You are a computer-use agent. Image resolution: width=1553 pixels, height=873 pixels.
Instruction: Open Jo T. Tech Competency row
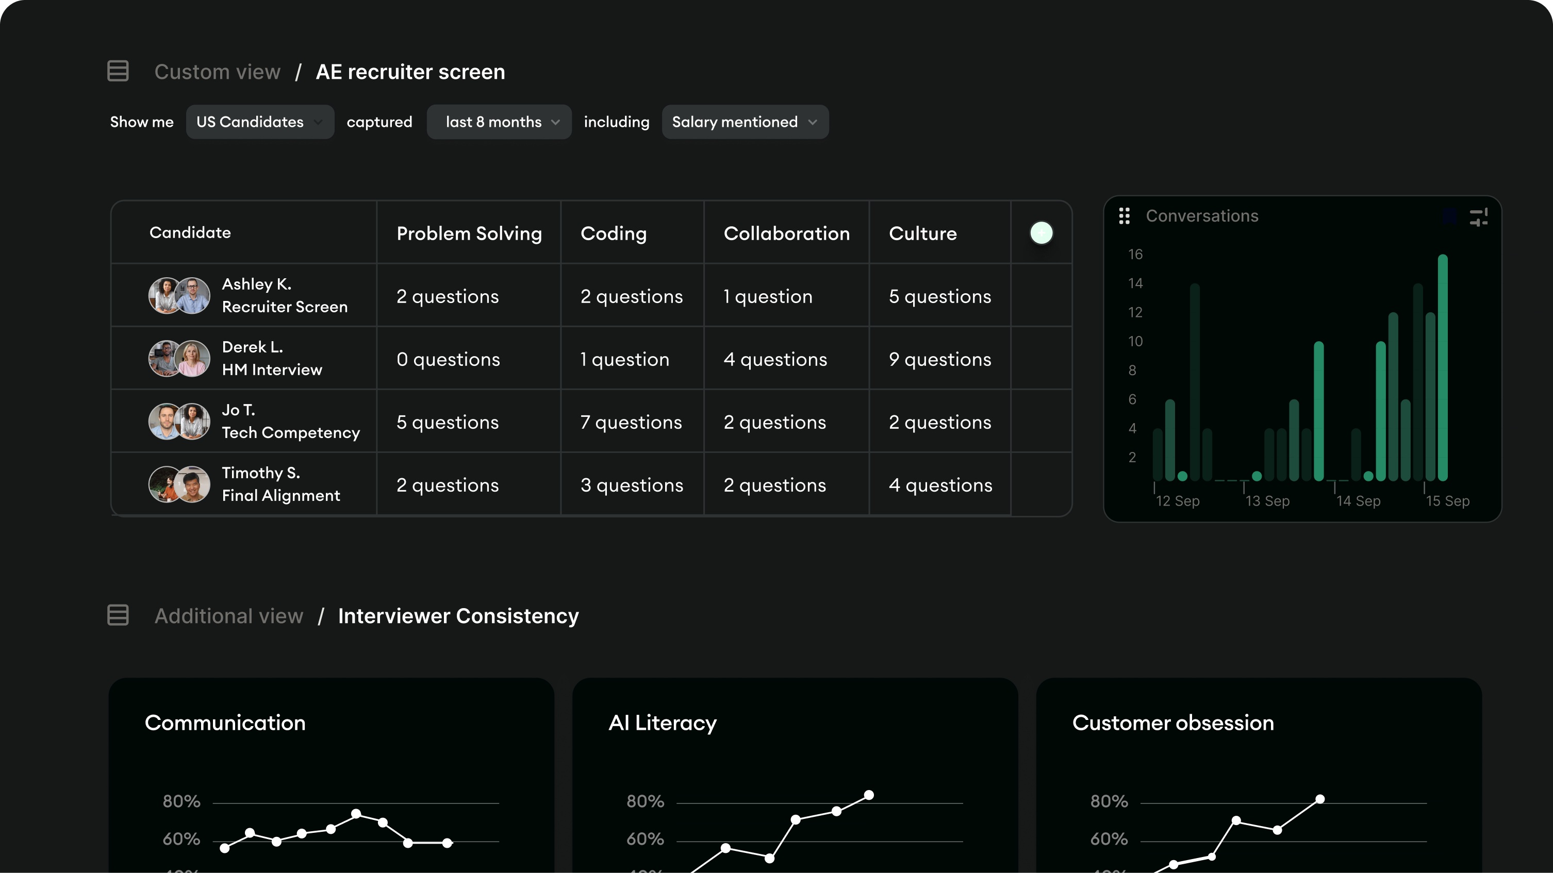(591, 421)
